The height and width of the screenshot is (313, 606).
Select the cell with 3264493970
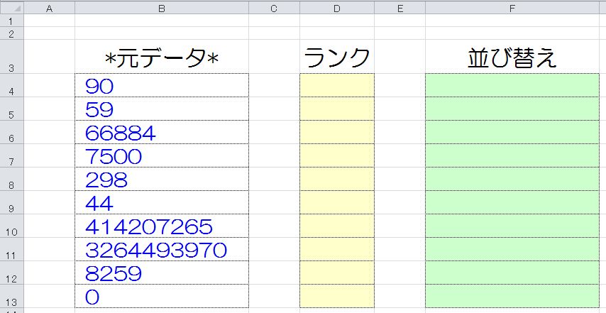click(162, 249)
